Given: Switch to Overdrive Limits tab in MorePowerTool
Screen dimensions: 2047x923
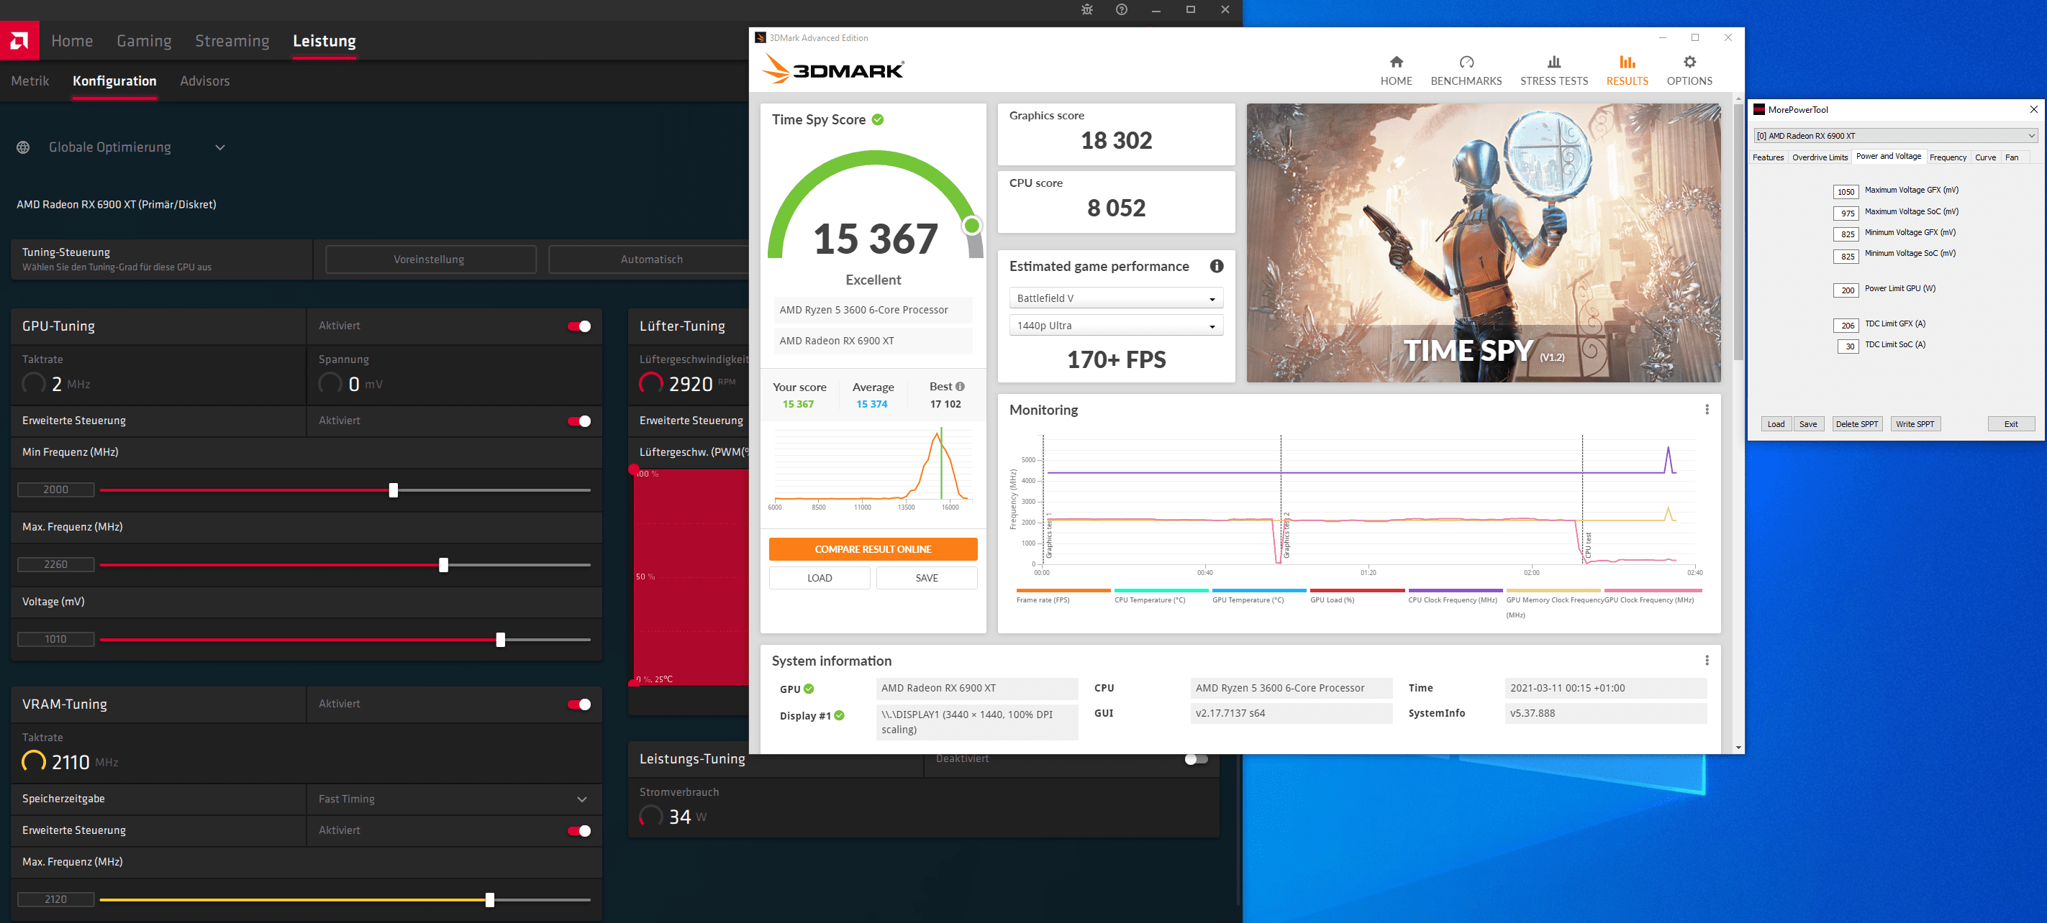Looking at the screenshot, I should 1820,157.
